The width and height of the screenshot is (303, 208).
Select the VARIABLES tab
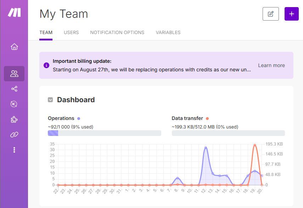pos(168,32)
